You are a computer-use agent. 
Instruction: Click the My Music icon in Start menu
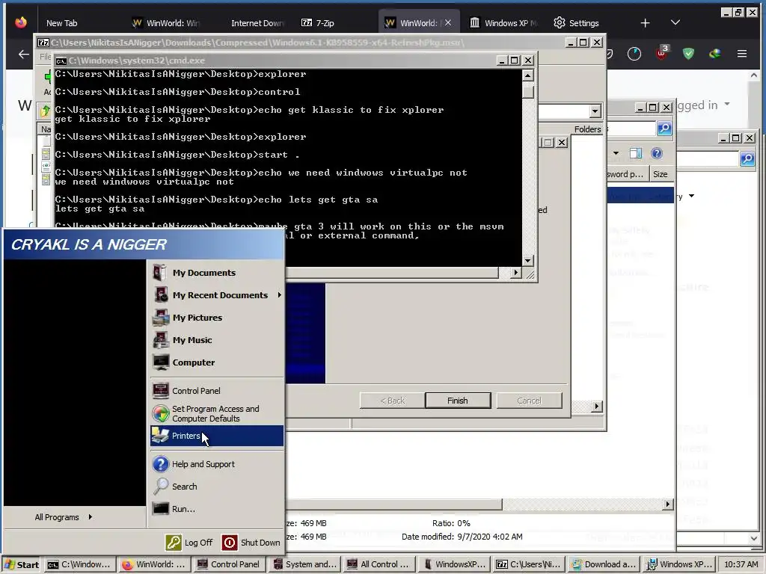pyautogui.click(x=161, y=340)
